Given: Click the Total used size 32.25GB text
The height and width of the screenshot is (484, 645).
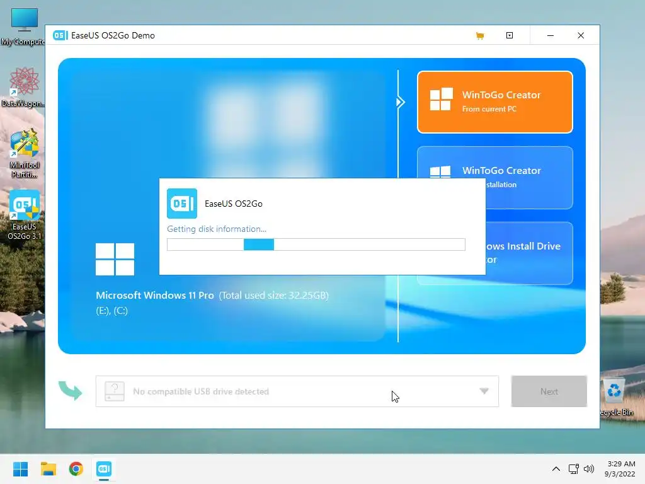Looking at the screenshot, I should [x=273, y=296].
